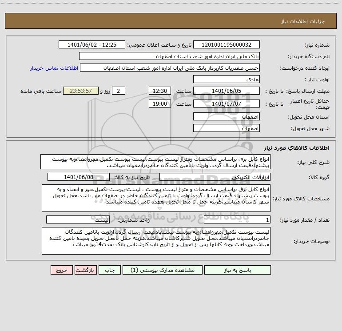Click delivery city field اصفهان
The height and width of the screenshot is (331, 342).
pos(227,128)
